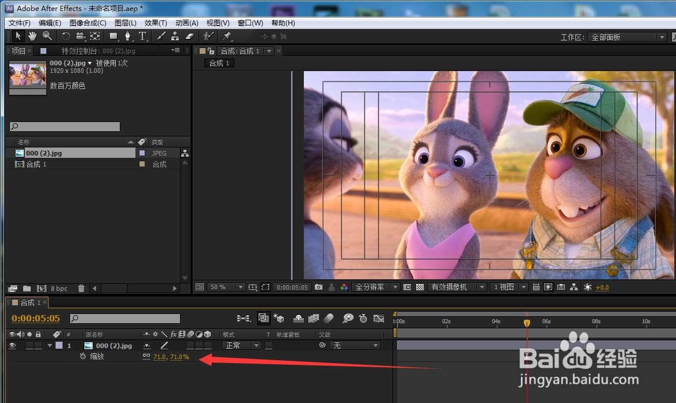Toggle the Motion Blur enable switch
This screenshot has height=403, width=676.
[x=329, y=318]
